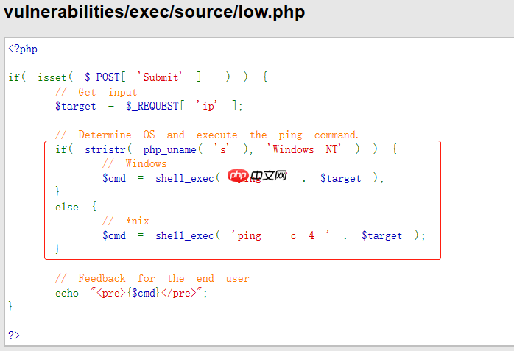This screenshot has width=514, height=351.
Task: Click the else keyword
Action: [67, 207]
